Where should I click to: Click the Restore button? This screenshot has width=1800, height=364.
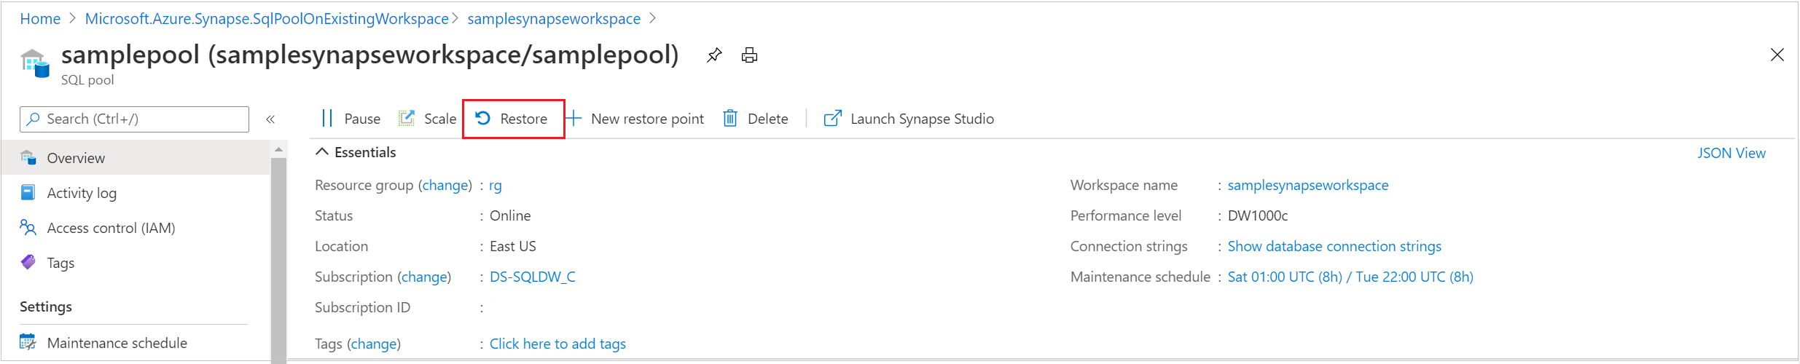click(x=512, y=119)
